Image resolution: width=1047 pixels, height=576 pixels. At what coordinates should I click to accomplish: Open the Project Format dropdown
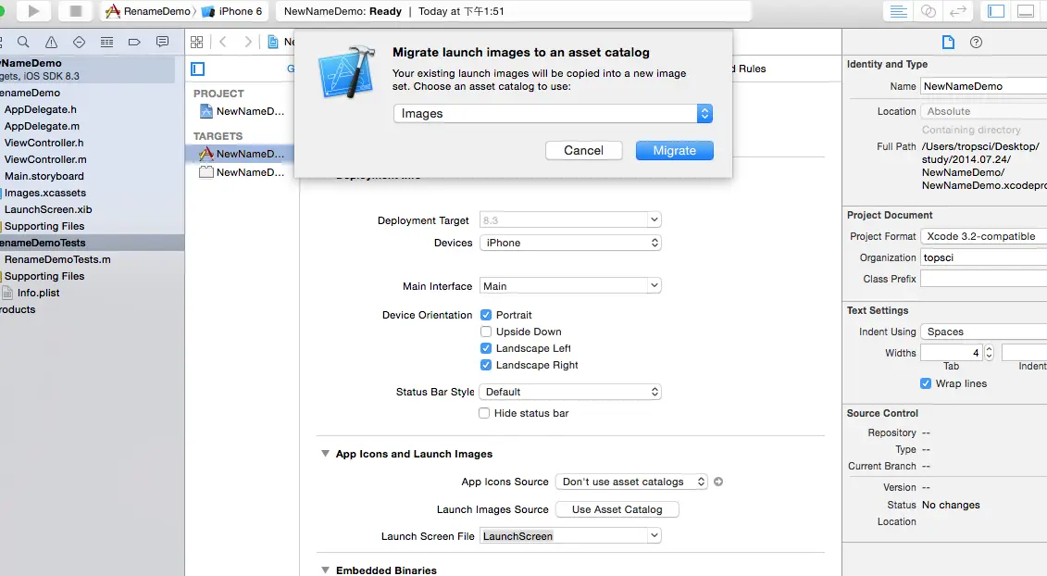coord(983,236)
